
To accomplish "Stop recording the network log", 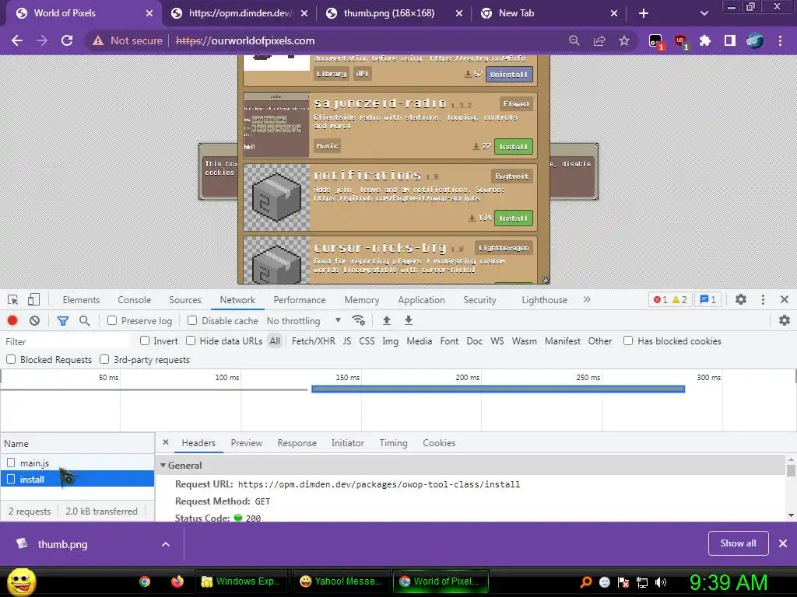I will pyautogui.click(x=12, y=320).
